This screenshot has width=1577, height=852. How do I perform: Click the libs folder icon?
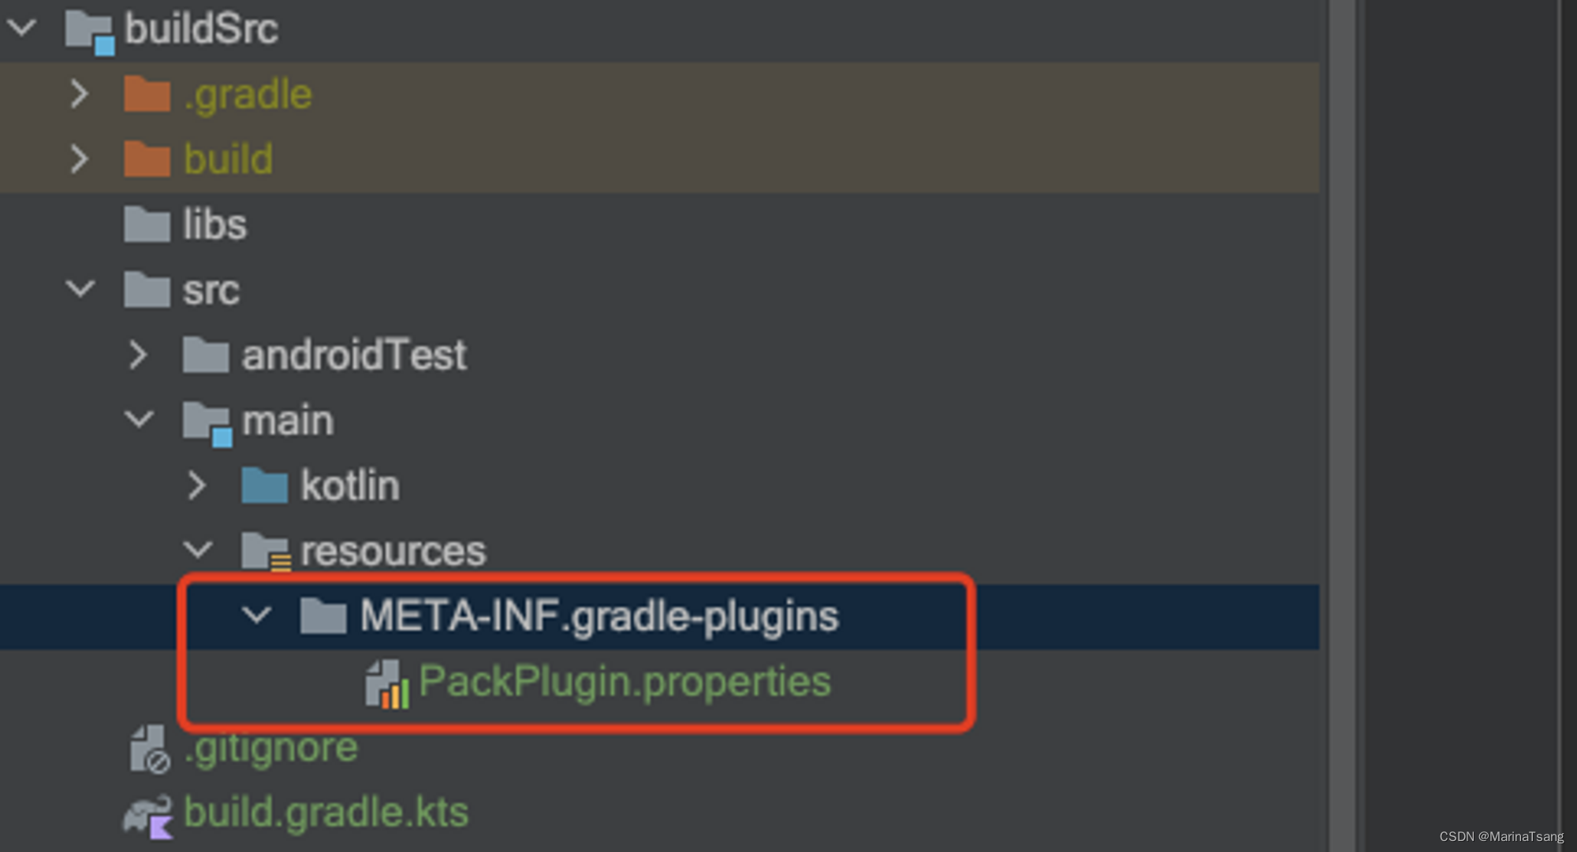(x=147, y=225)
